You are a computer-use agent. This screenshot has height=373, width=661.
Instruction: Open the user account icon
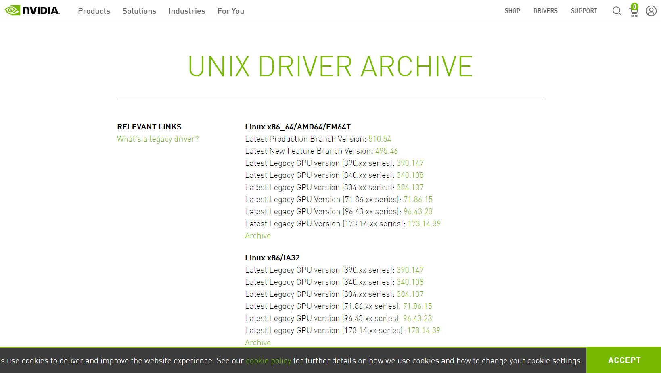pos(651,11)
